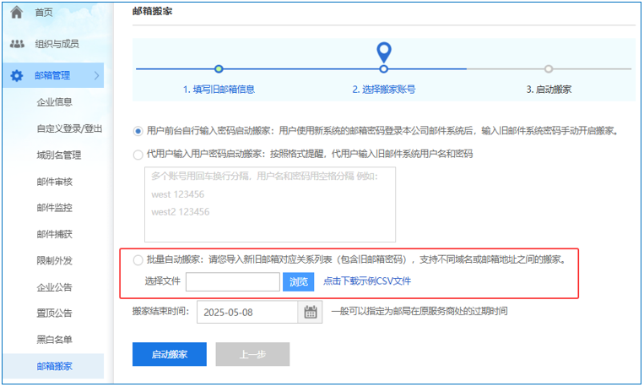Select 代用户输入用户密码启动搬家 radio option
This screenshot has height=387, width=644.
[138, 155]
